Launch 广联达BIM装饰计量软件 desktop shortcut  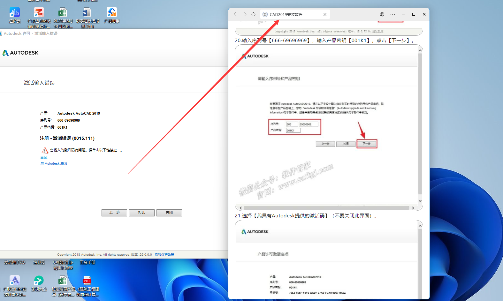click(x=39, y=18)
